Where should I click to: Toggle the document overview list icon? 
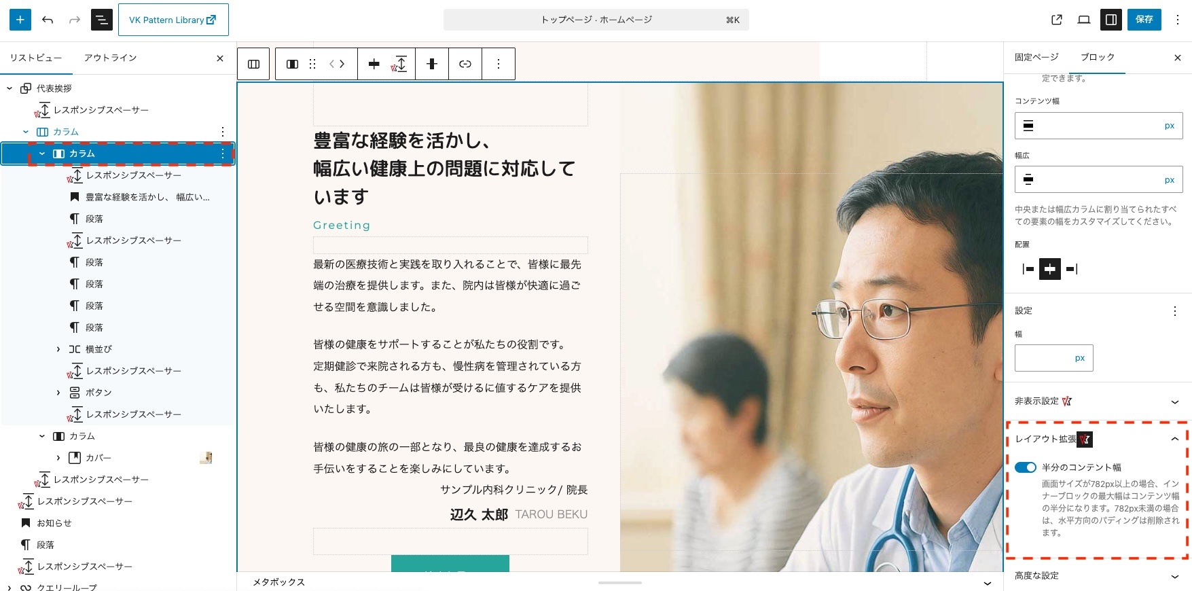(x=102, y=20)
